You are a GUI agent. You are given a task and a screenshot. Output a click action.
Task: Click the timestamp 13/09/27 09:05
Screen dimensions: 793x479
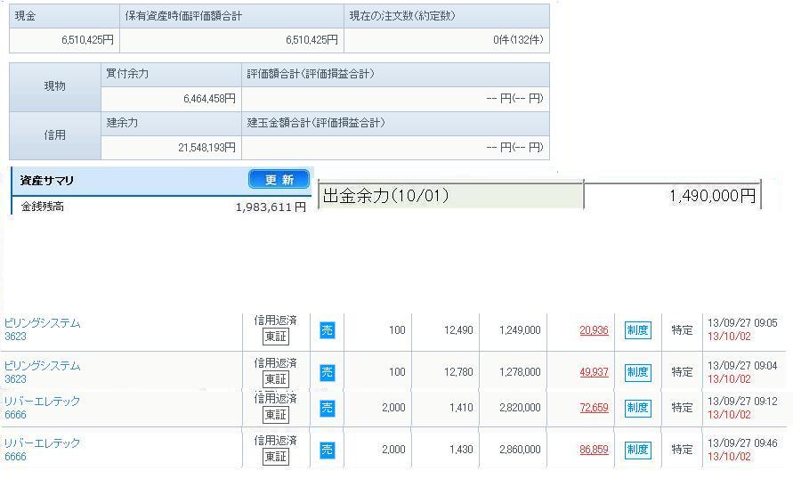tap(742, 322)
